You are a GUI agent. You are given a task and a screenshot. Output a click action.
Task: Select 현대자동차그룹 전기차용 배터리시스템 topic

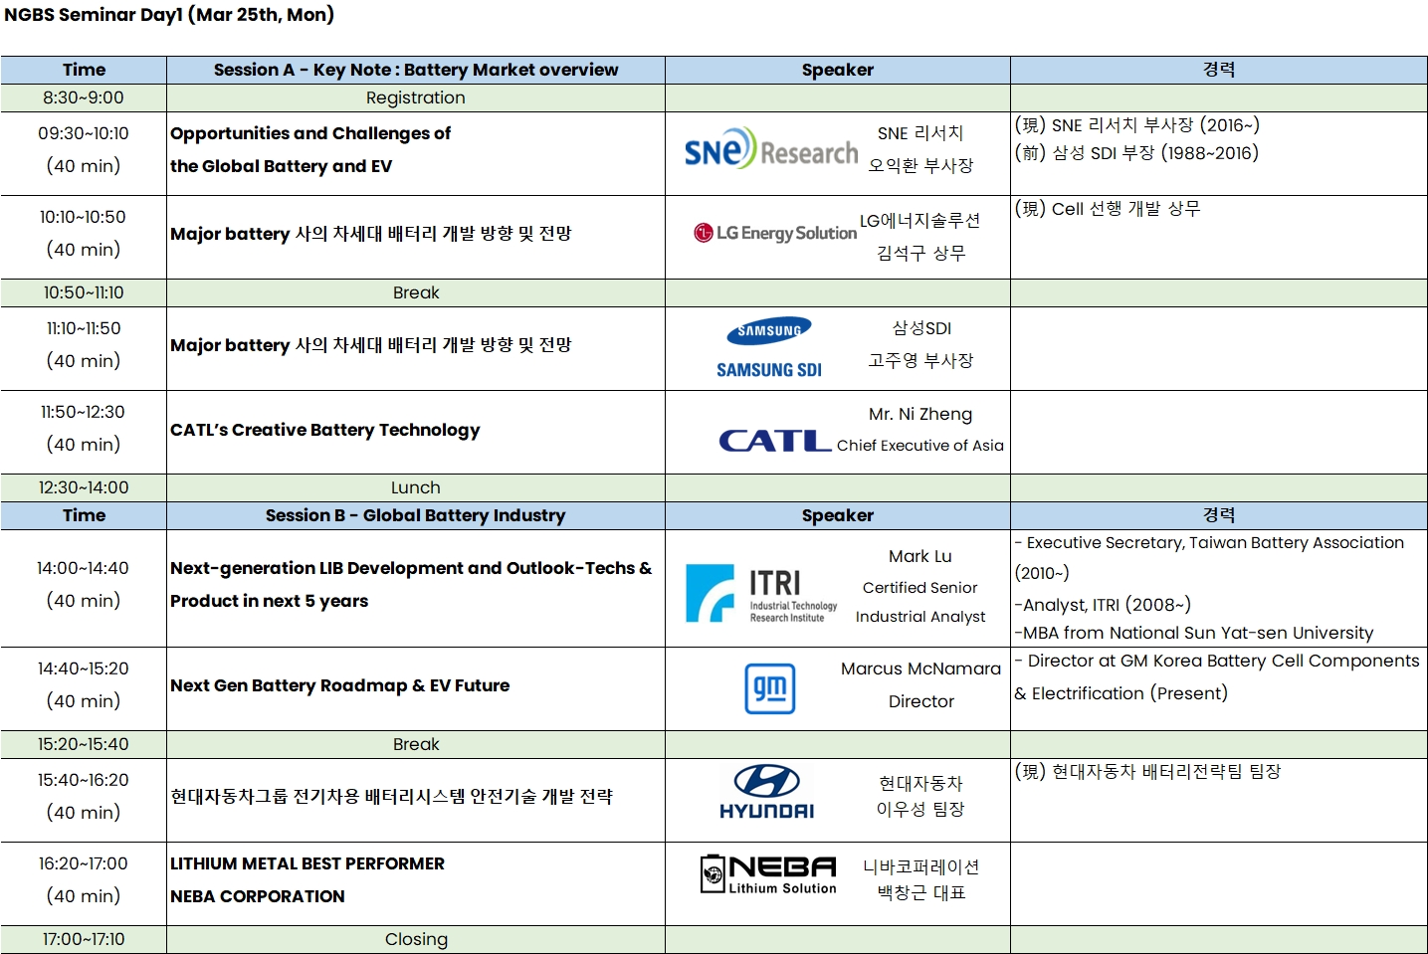pos(391,796)
